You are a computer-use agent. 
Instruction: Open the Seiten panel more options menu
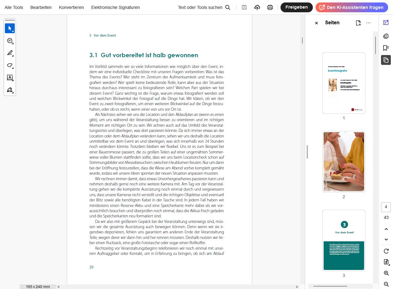368,23
